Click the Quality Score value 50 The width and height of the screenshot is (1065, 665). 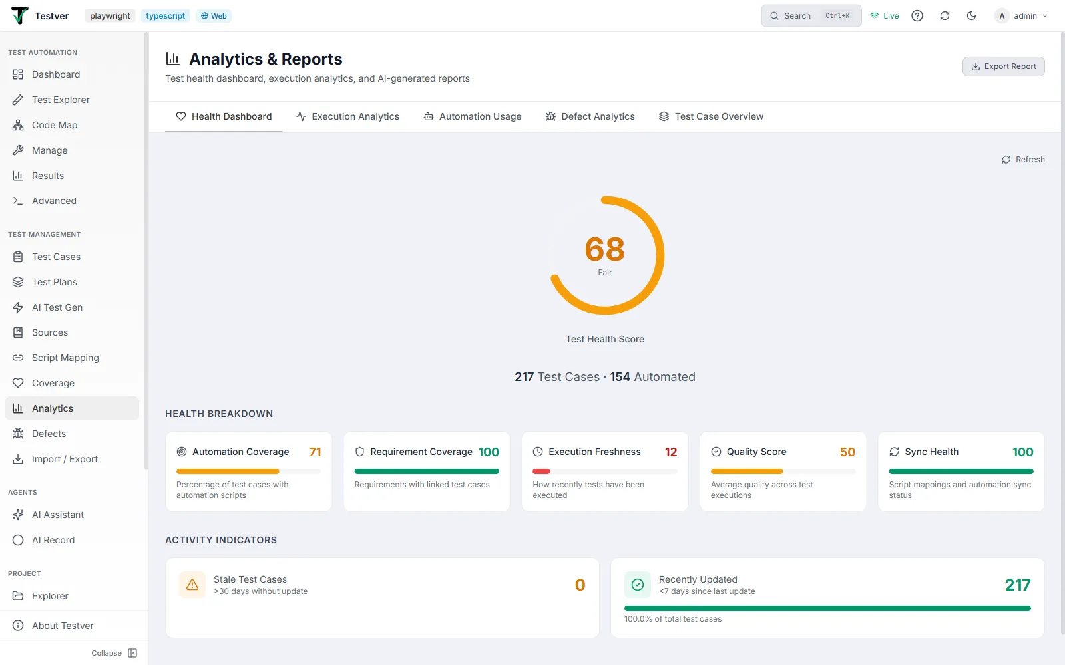point(847,452)
